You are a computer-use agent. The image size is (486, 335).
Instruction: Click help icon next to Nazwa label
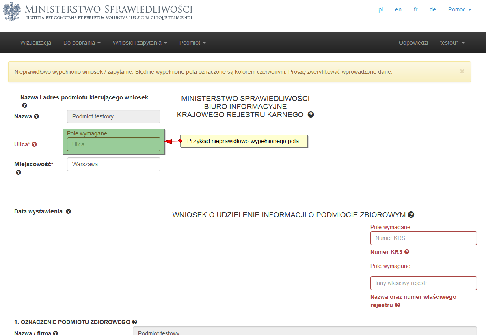point(36,116)
